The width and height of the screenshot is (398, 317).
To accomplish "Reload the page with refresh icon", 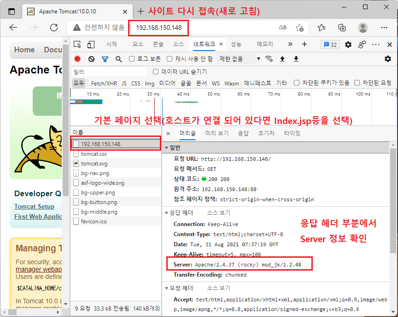I will pos(54,28).
